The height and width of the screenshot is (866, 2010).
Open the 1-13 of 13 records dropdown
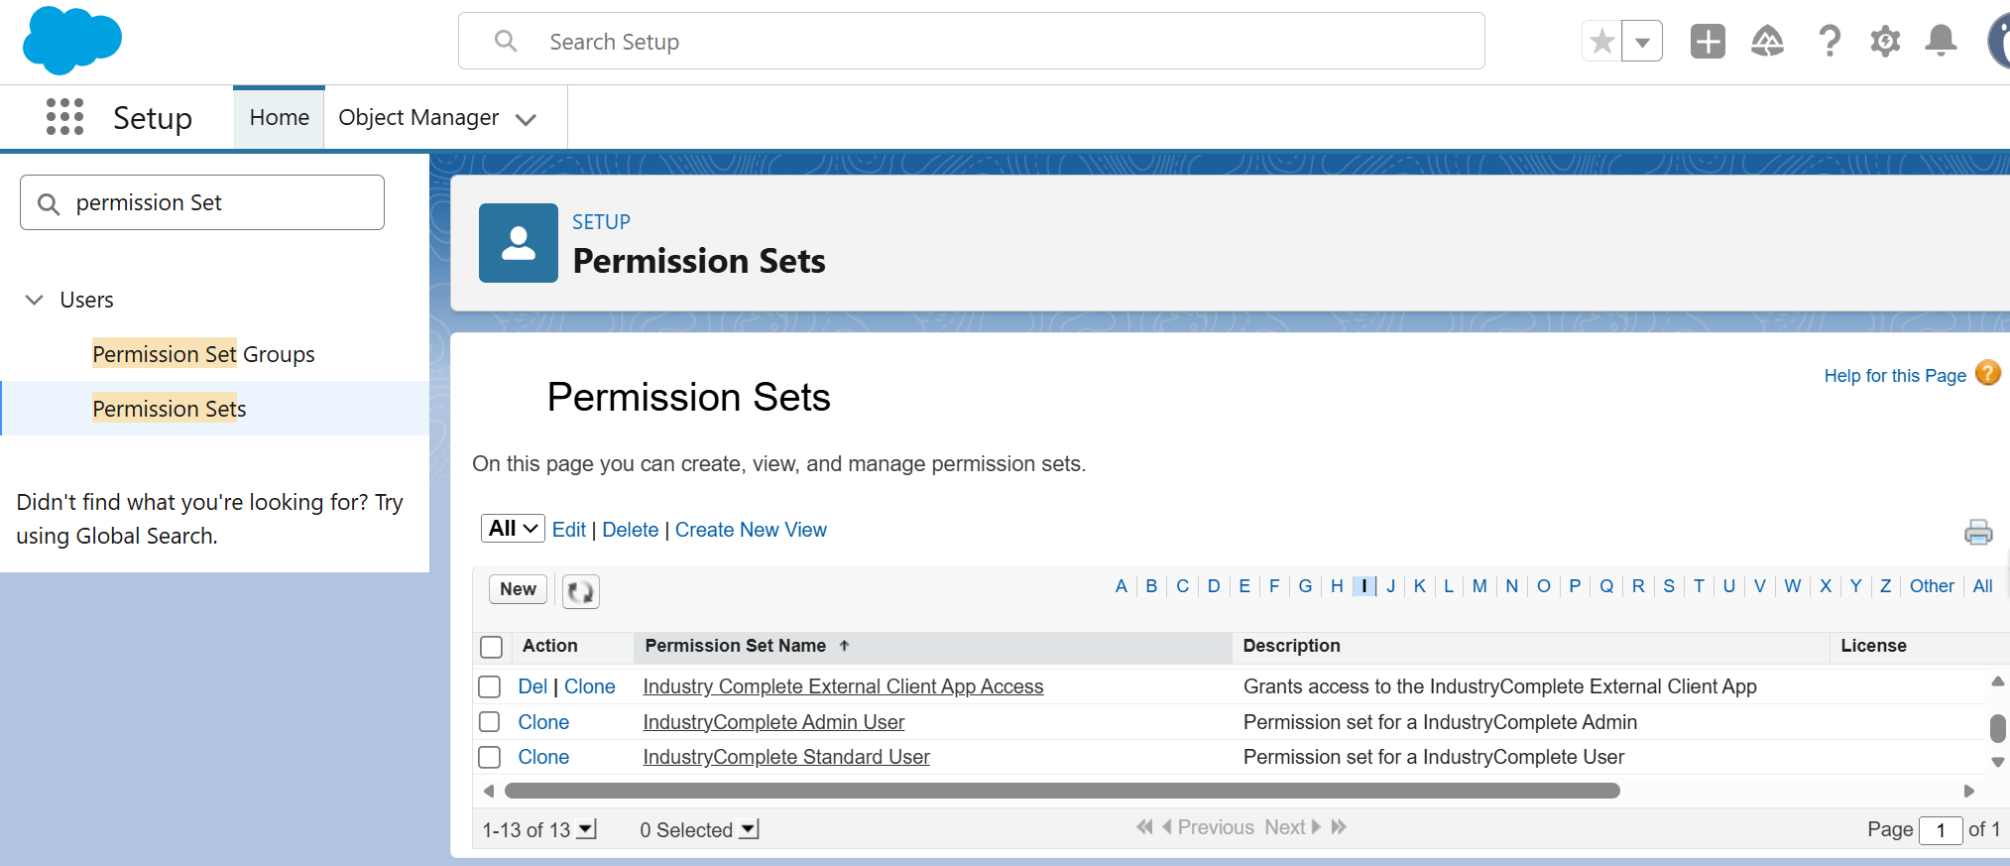(x=587, y=829)
